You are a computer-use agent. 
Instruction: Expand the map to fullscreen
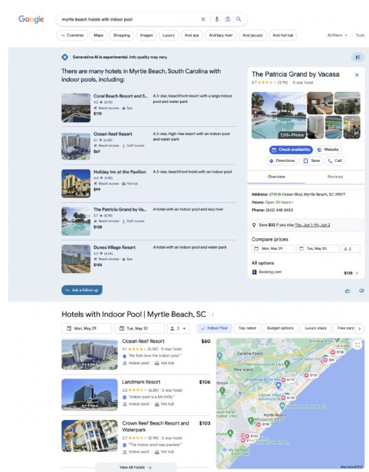click(x=357, y=345)
